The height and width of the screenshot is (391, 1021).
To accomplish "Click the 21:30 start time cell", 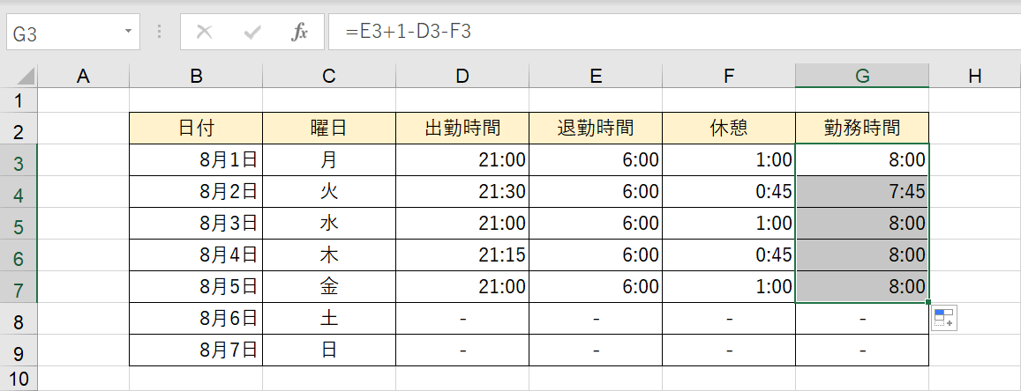I will 462,191.
